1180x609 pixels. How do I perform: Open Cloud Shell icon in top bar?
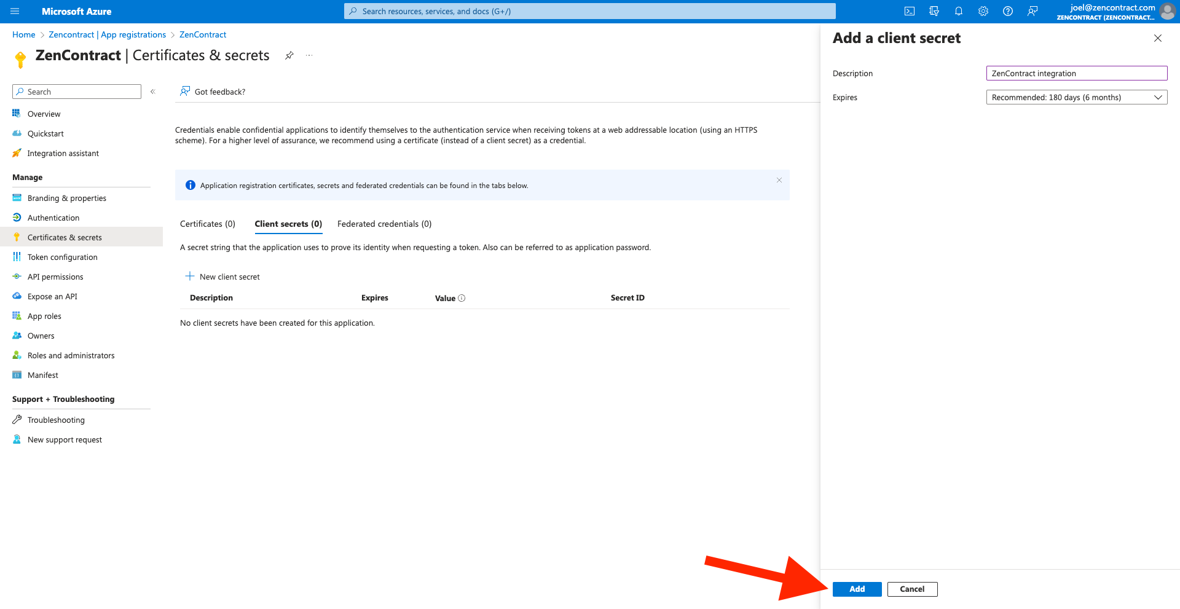tap(910, 11)
